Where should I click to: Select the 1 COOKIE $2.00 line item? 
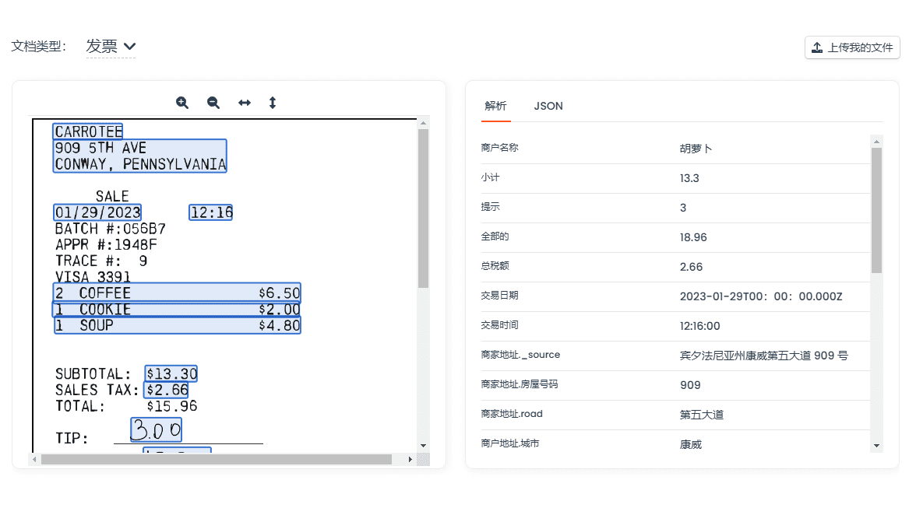177,309
